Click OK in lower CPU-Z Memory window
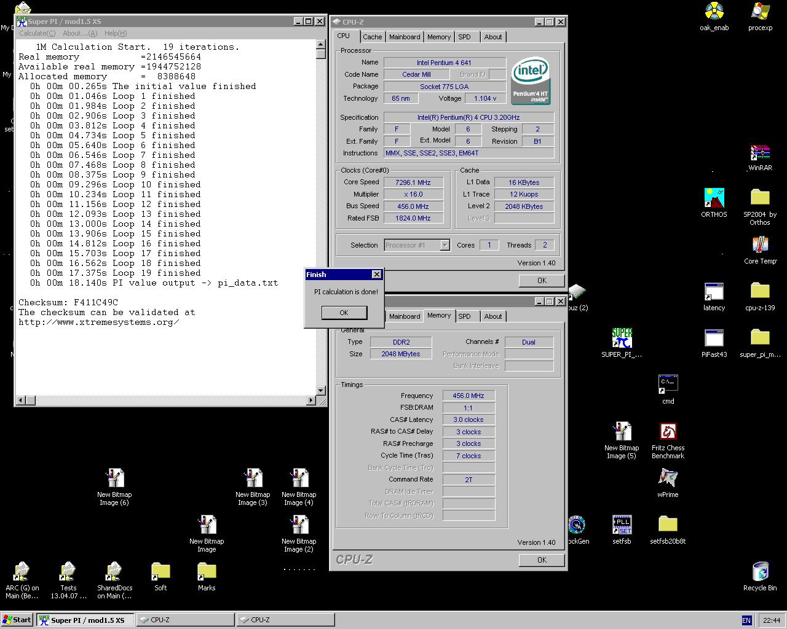 [x=542, y=560]
